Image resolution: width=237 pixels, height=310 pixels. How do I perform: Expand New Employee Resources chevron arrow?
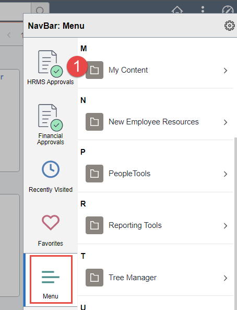click(226, 122)
